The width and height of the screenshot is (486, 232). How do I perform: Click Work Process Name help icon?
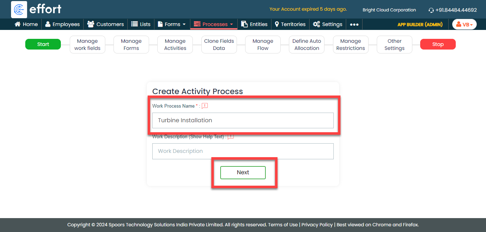point(205,106)
